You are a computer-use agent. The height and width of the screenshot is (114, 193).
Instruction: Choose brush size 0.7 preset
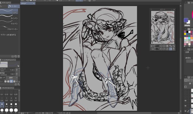16,99
